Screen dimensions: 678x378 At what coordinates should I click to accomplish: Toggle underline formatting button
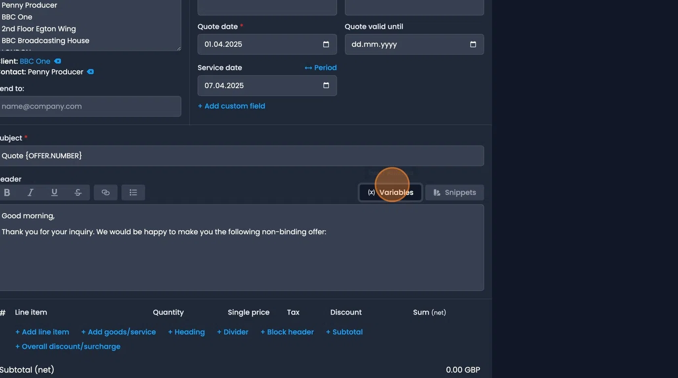[54, 192]
